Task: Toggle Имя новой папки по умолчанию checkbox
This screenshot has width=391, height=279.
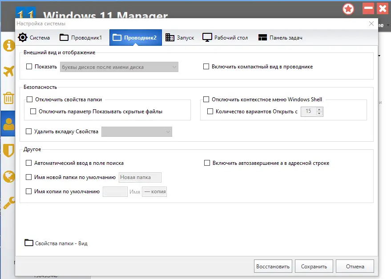Action: (28, 177)
